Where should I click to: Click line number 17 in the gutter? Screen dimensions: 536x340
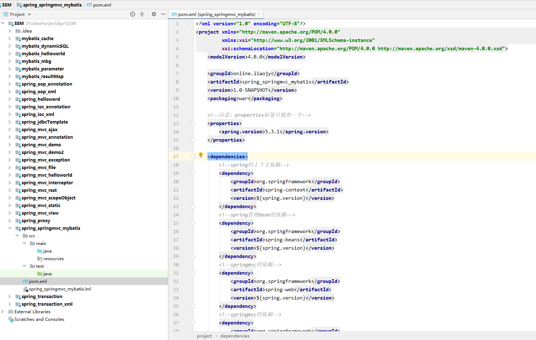(x=176, y=156)
